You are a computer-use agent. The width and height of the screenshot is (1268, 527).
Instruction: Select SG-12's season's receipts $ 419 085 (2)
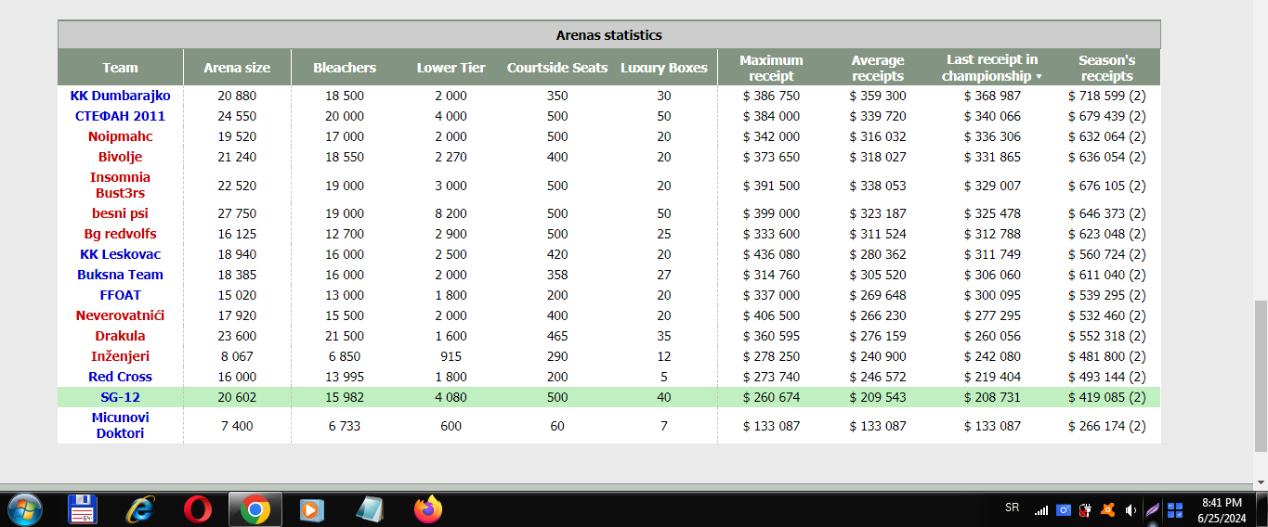[x=1106, y=397]
